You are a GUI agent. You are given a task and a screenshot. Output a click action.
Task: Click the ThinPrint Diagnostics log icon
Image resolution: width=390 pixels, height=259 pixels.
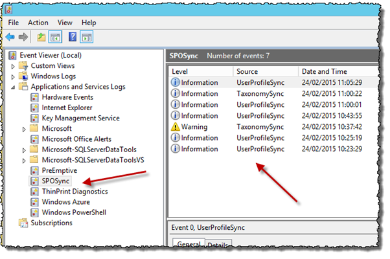[x=34, y=192]
